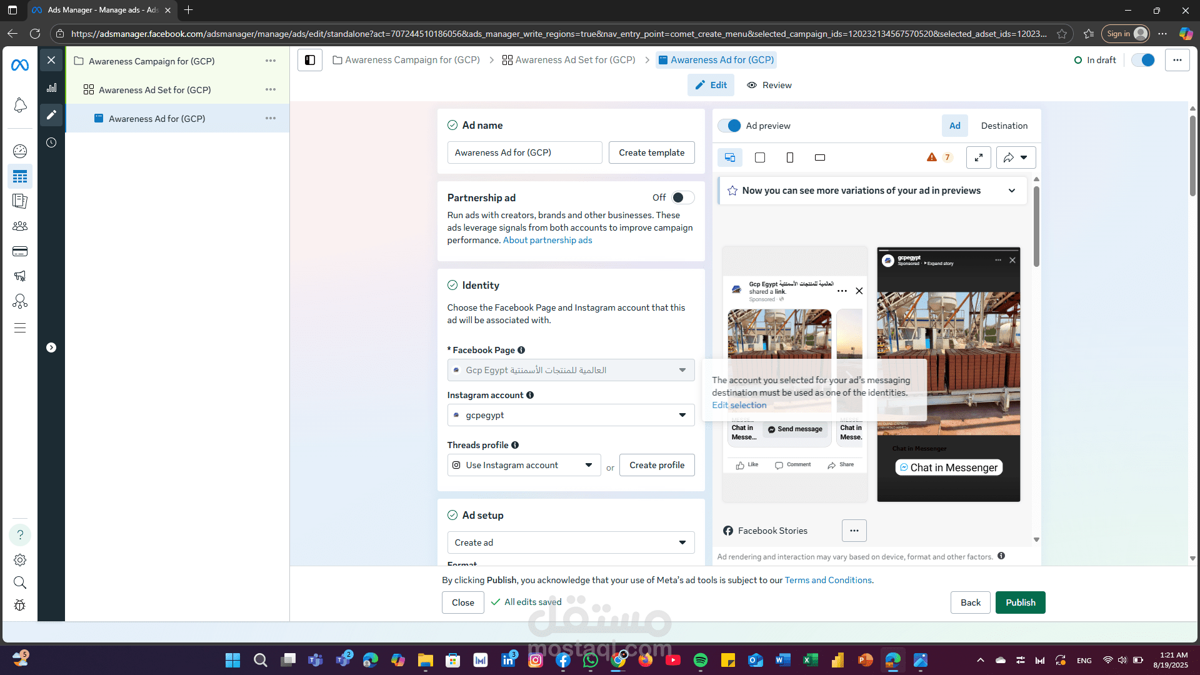The width and height of the screenshot is (1200, 675).
Task: Open WhatsApp from the taskbar
Action: pyautogui.click(x=591, y=660)
